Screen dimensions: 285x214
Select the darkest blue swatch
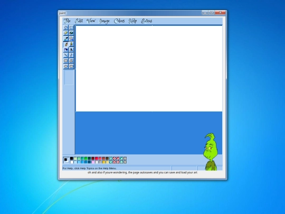pyautogui.click(x=89, y=162)
